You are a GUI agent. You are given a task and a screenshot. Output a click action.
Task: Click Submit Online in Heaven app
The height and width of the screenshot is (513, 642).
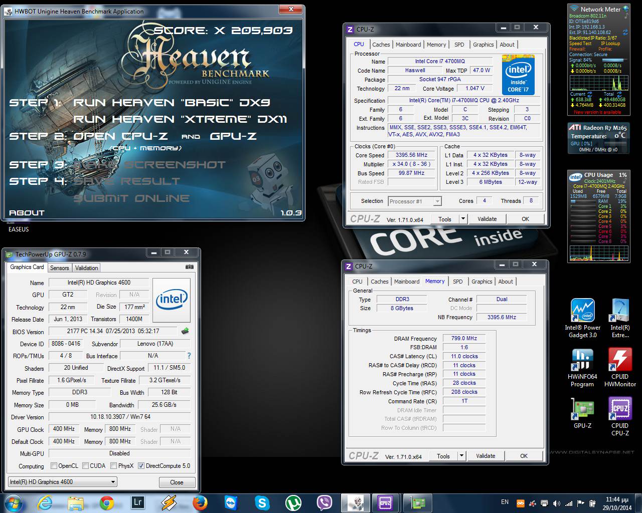click(x=131, y=198)
